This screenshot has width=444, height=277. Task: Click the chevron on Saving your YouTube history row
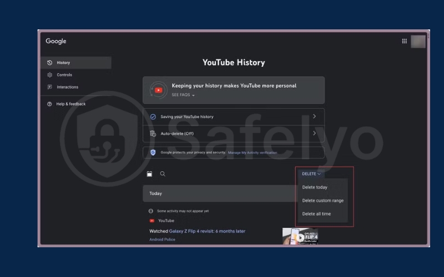coord(314,116)
